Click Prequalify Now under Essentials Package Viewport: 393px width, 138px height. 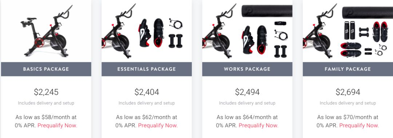pos(158,125)
